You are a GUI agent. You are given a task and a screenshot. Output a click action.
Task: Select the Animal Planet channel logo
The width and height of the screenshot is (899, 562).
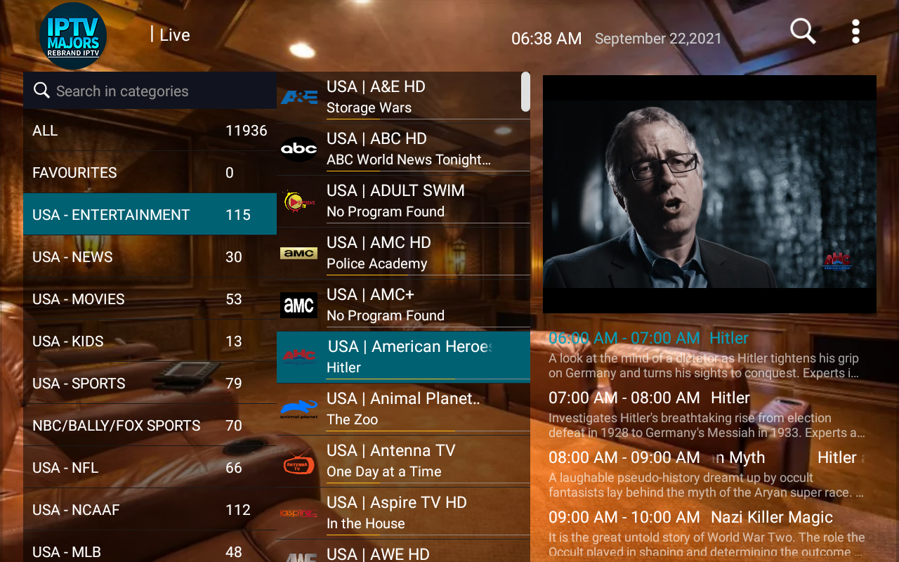click(x=299, y=409)
